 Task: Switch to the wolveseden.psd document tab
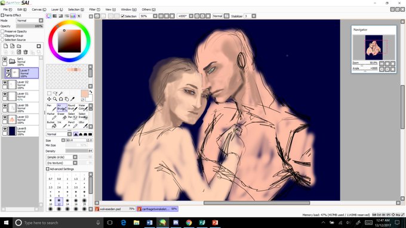pyautogui.click(x=115, y=209)
